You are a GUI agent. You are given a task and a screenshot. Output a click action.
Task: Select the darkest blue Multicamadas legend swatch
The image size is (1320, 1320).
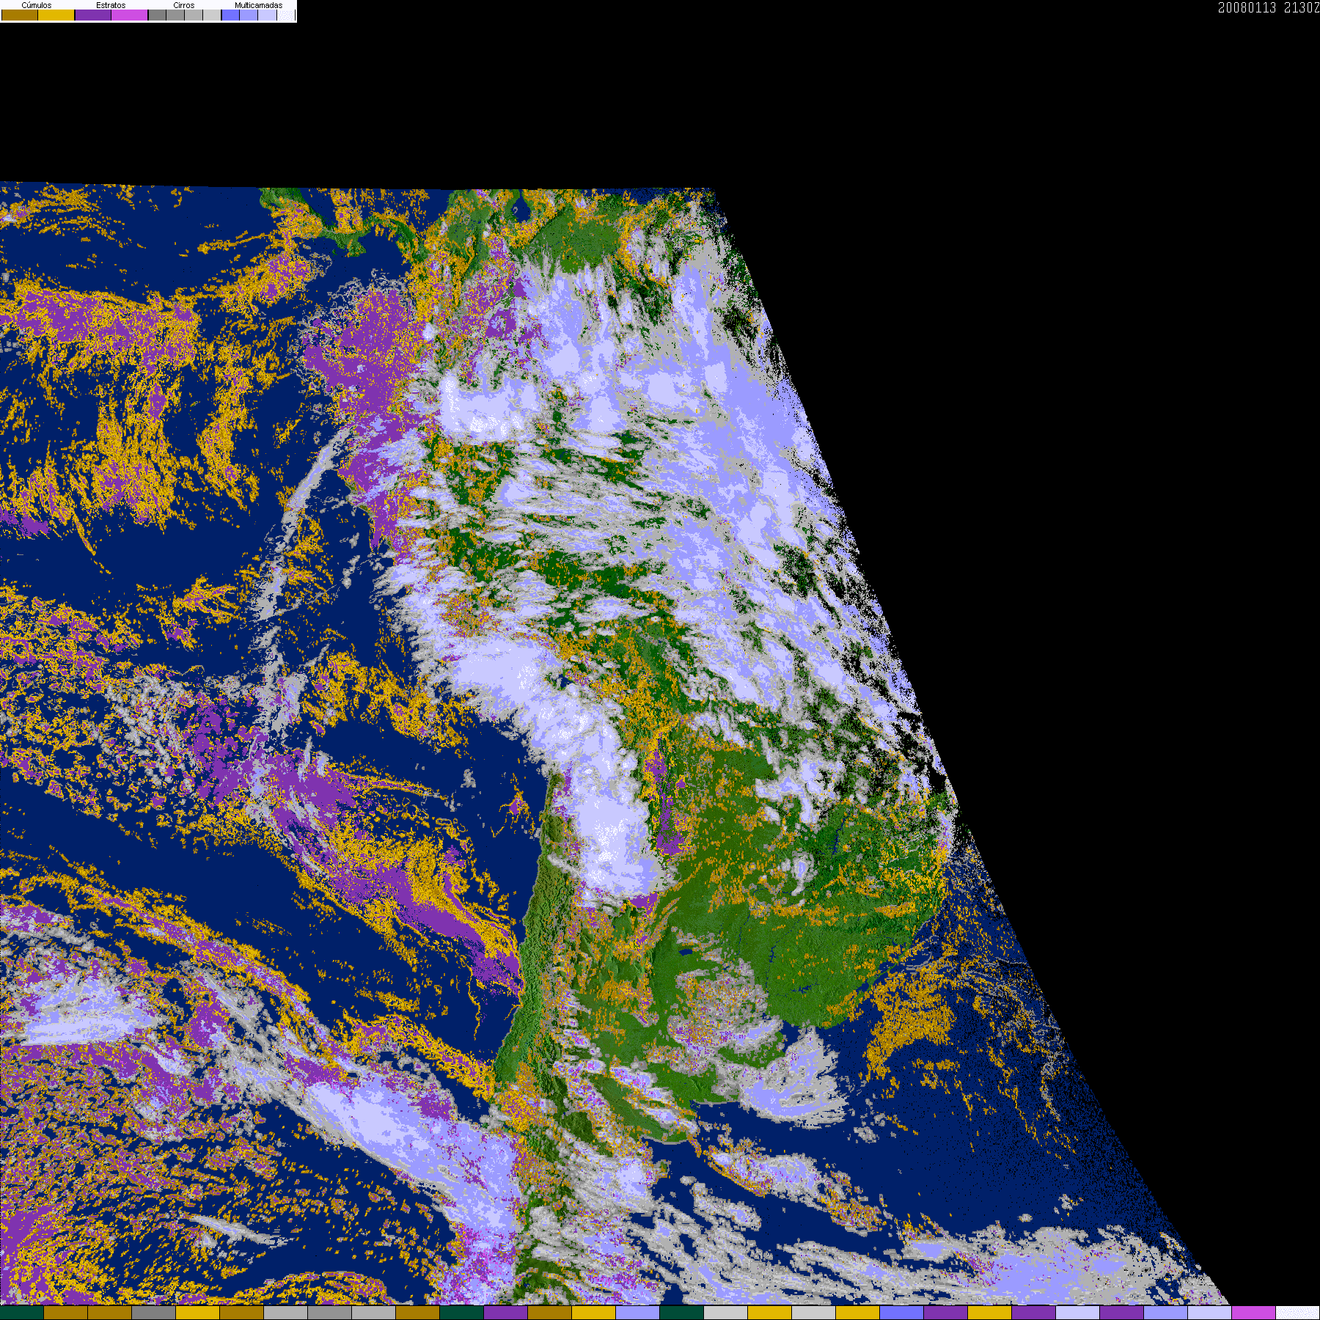pos(230,15)
